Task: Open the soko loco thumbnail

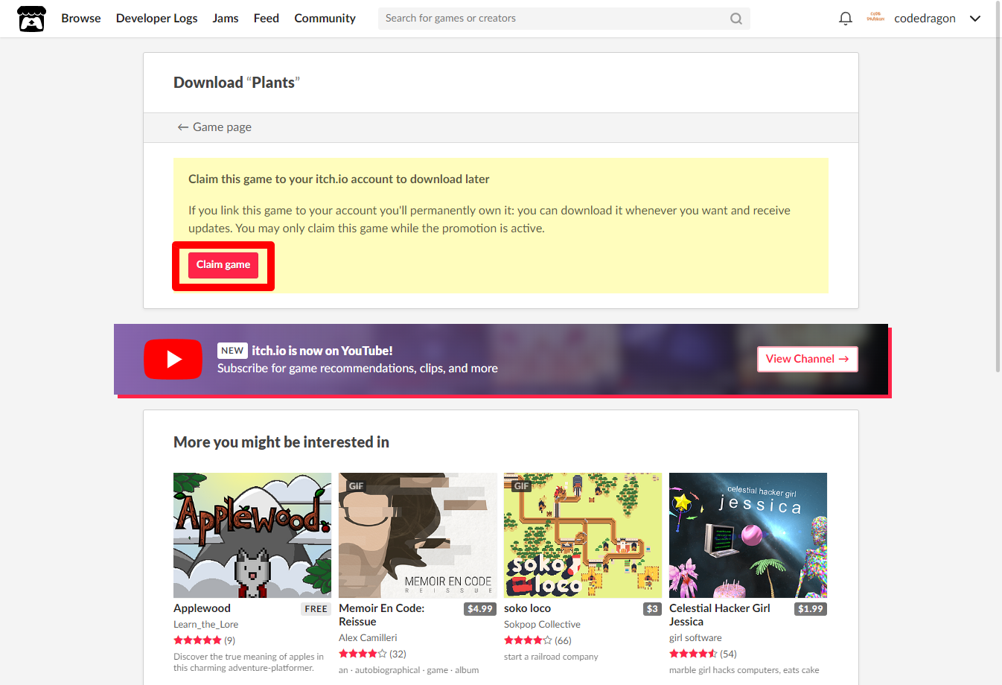Action: tap(583, 535)
